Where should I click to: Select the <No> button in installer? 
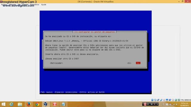(x=138, y=63)
